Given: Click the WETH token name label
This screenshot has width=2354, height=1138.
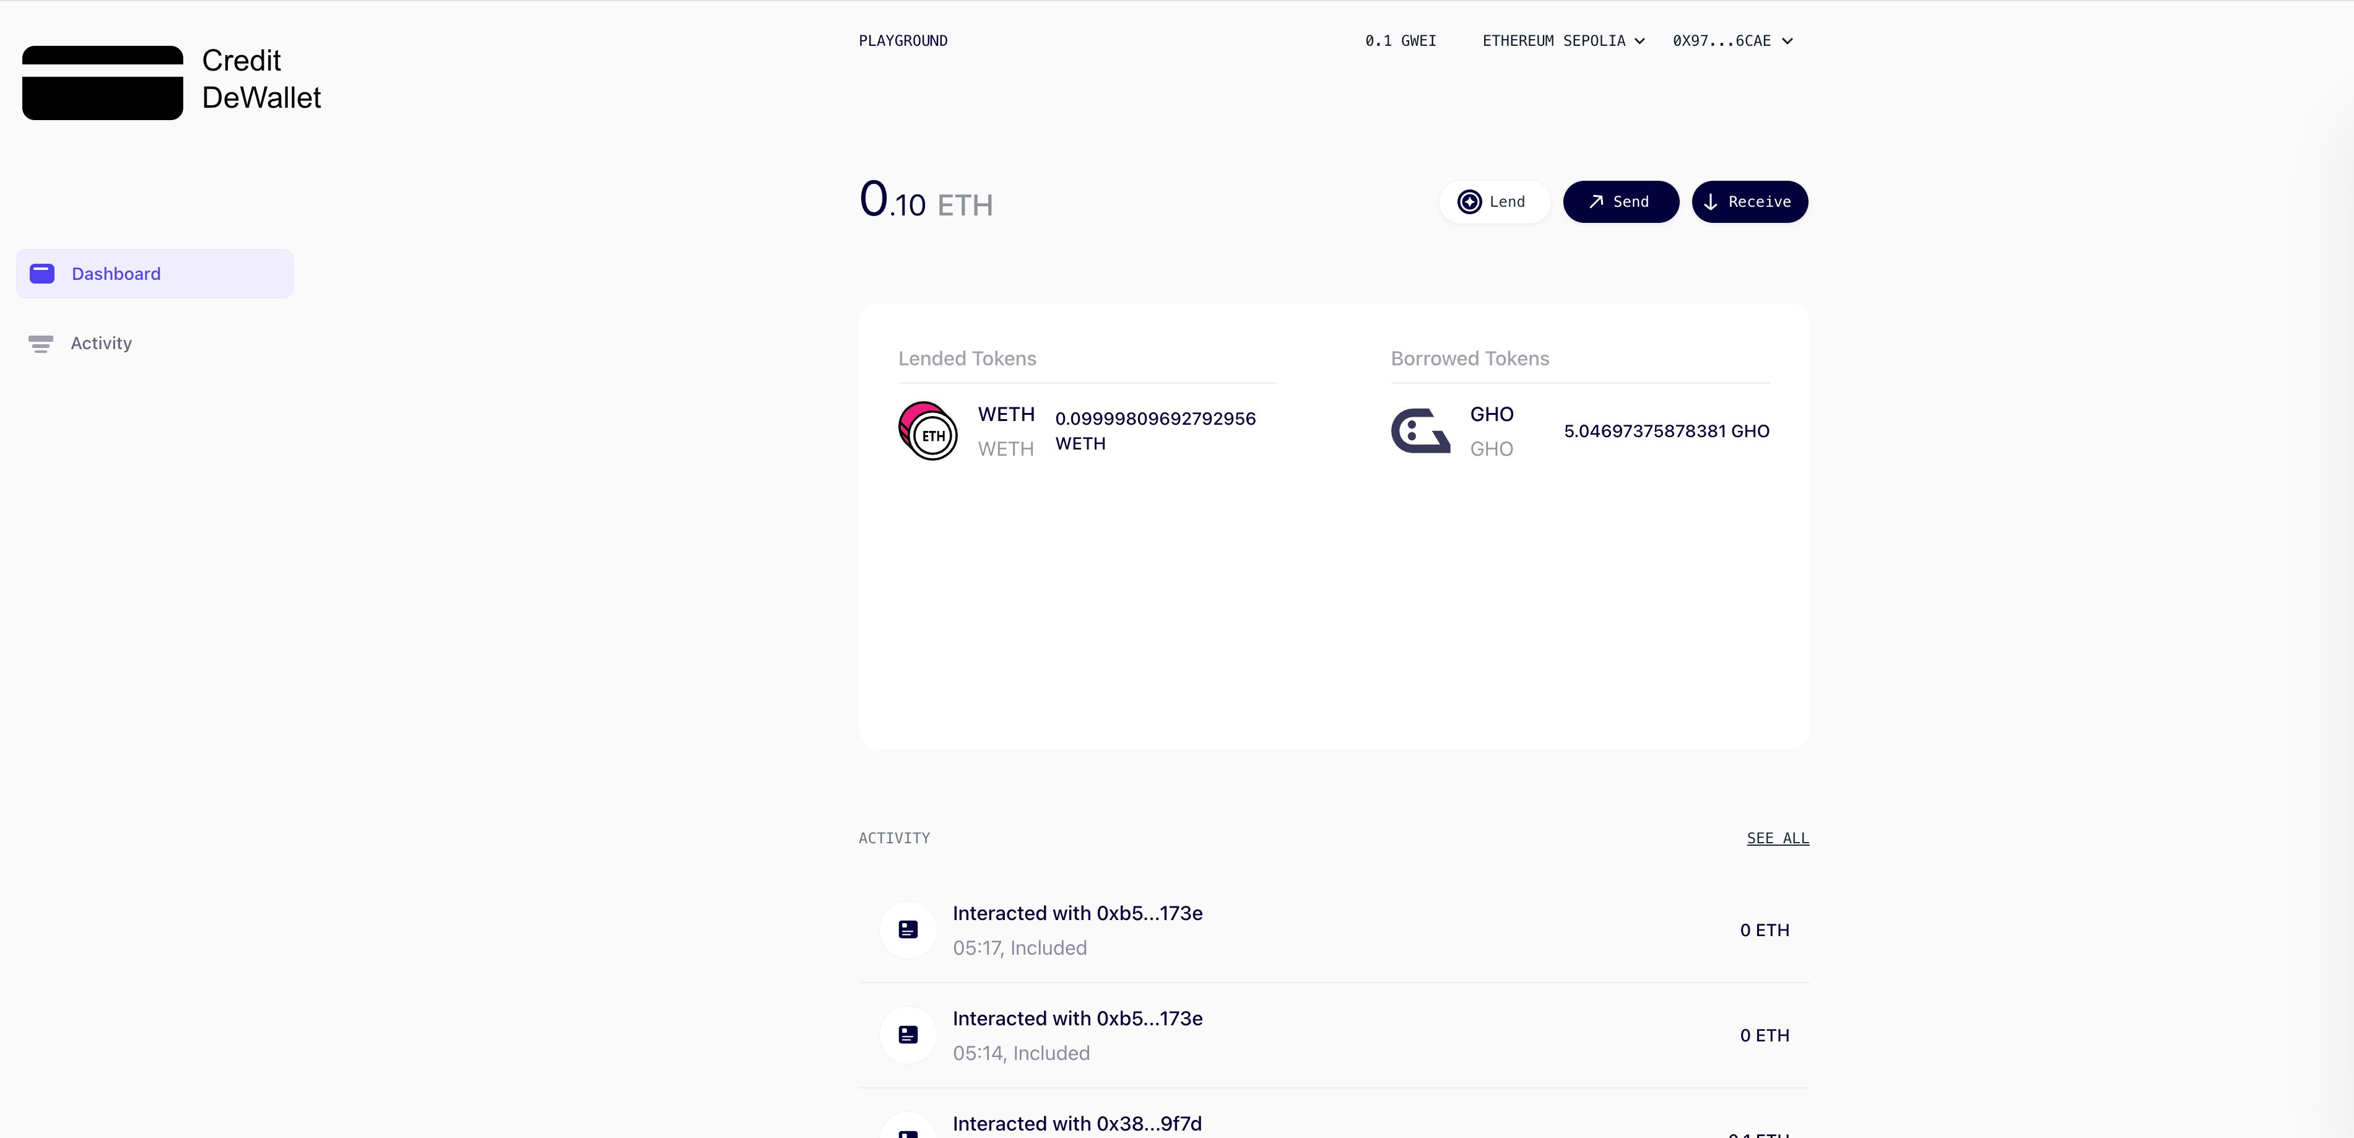Looking at the screenshot, I should click(1005, 414).
